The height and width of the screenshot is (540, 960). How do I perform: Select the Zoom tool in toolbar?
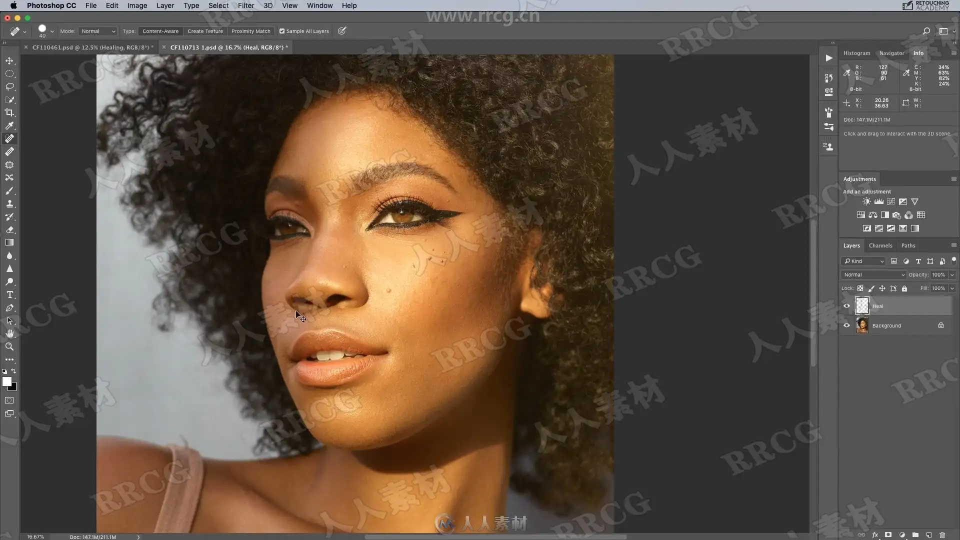pyautogui.click(x=9, y=346)
